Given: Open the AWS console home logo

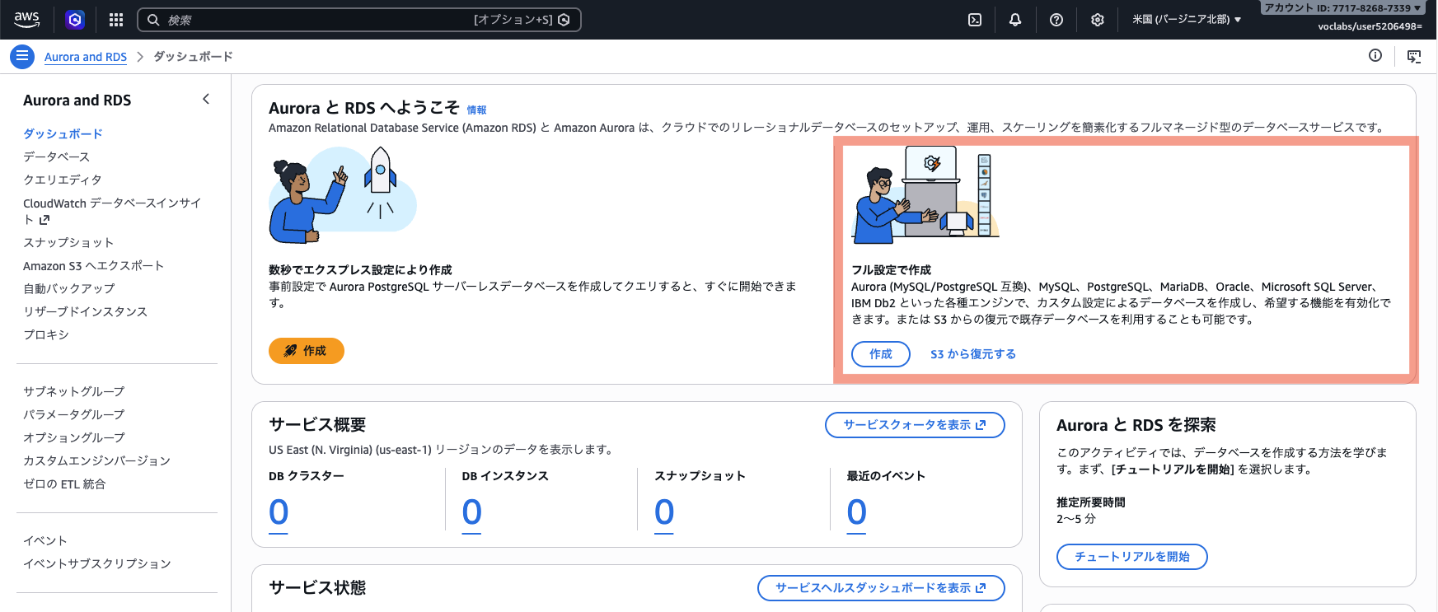Looking at the screenshot, I should point(26,20).
